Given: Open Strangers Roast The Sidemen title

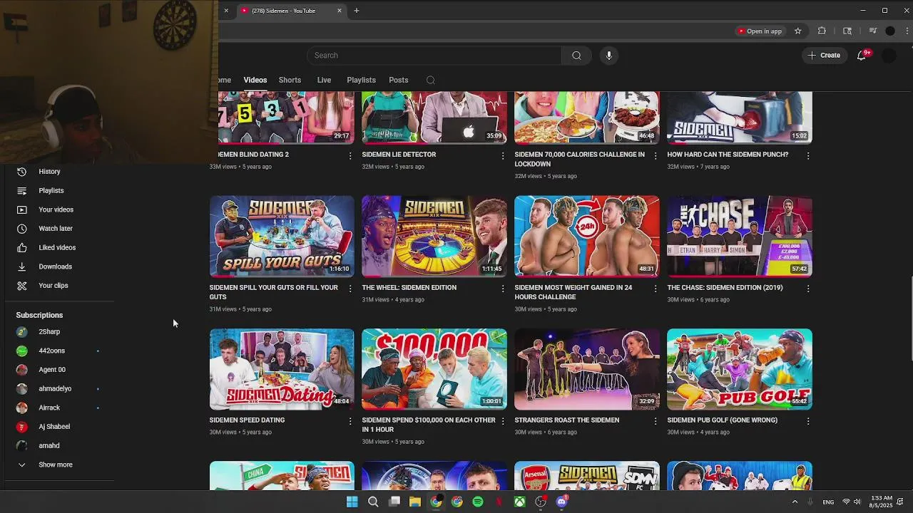Looking at the screenshot, I should click(566, 420).
